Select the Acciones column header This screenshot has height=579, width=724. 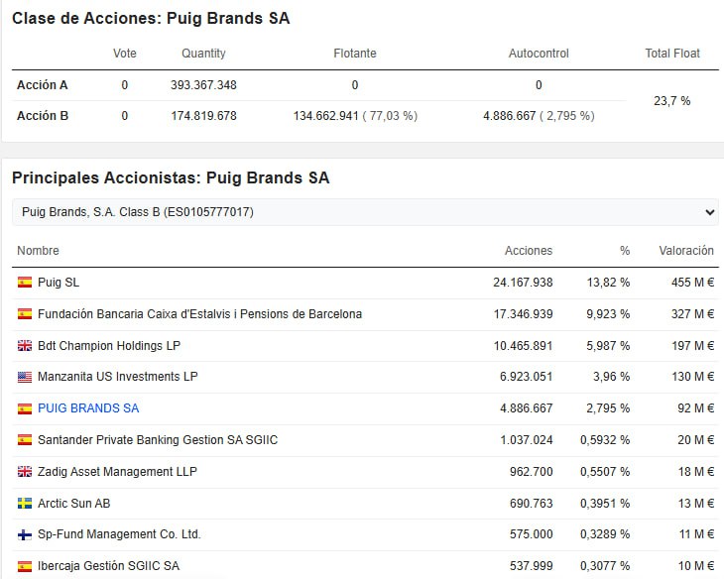[x=529, y=251]
